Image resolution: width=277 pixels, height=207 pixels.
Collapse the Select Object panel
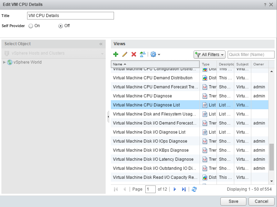(x=101, y=44)
